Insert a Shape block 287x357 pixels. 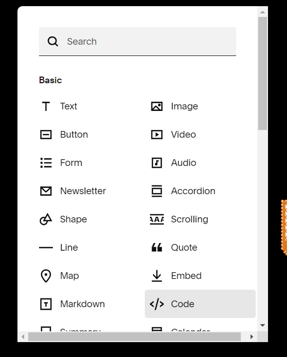(x=64, y=219)
